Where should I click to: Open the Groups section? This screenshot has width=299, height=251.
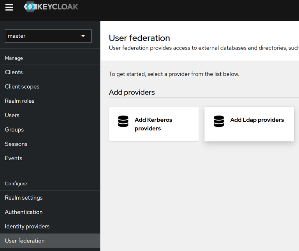pyautogui.click(x=50, y=130)
